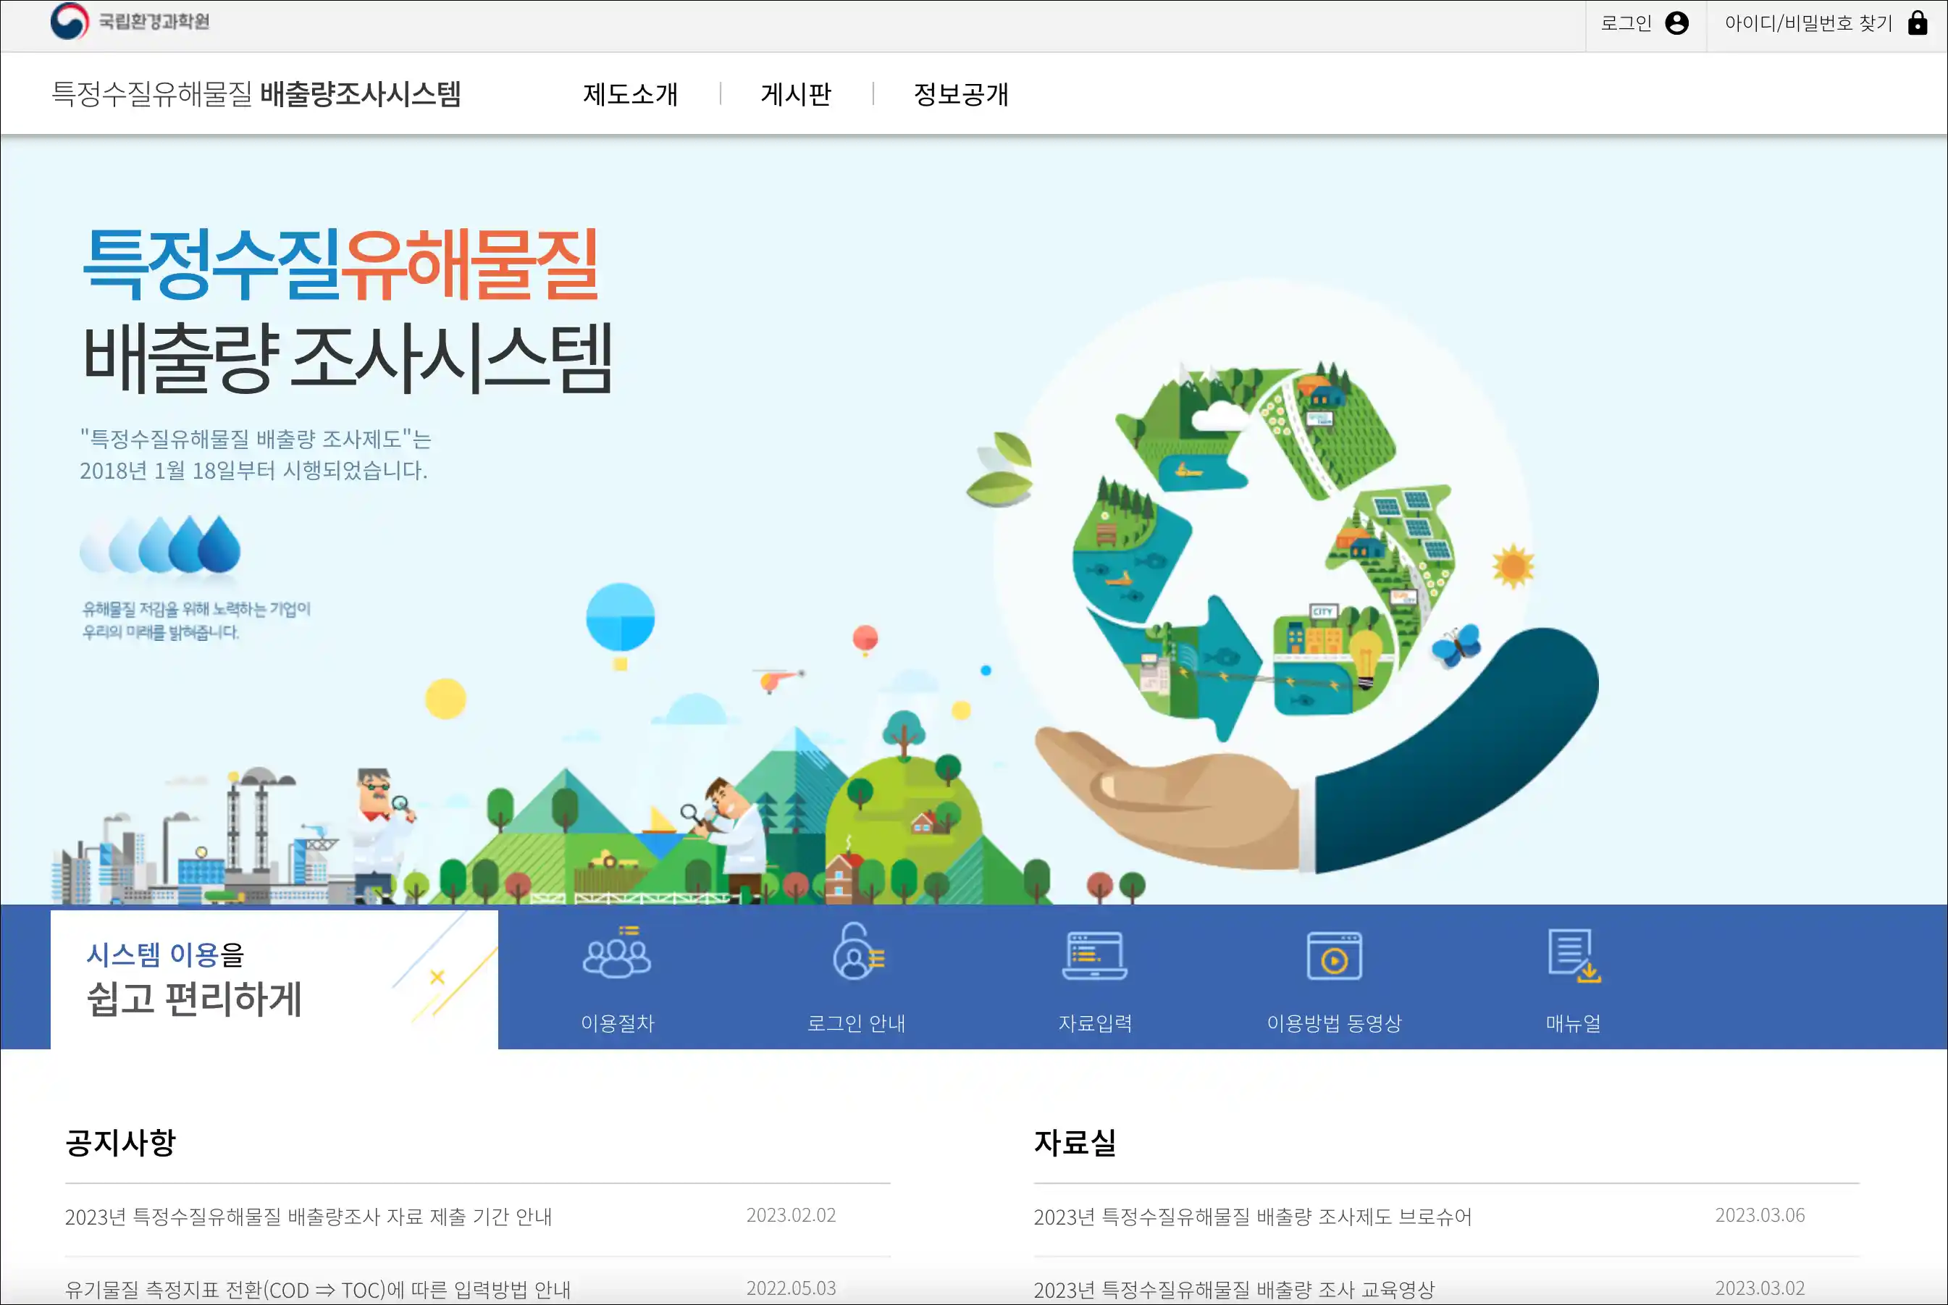
Task: Open 2023년 배출량 조사 교육영상 resource
Action: click(1234, 1289)
